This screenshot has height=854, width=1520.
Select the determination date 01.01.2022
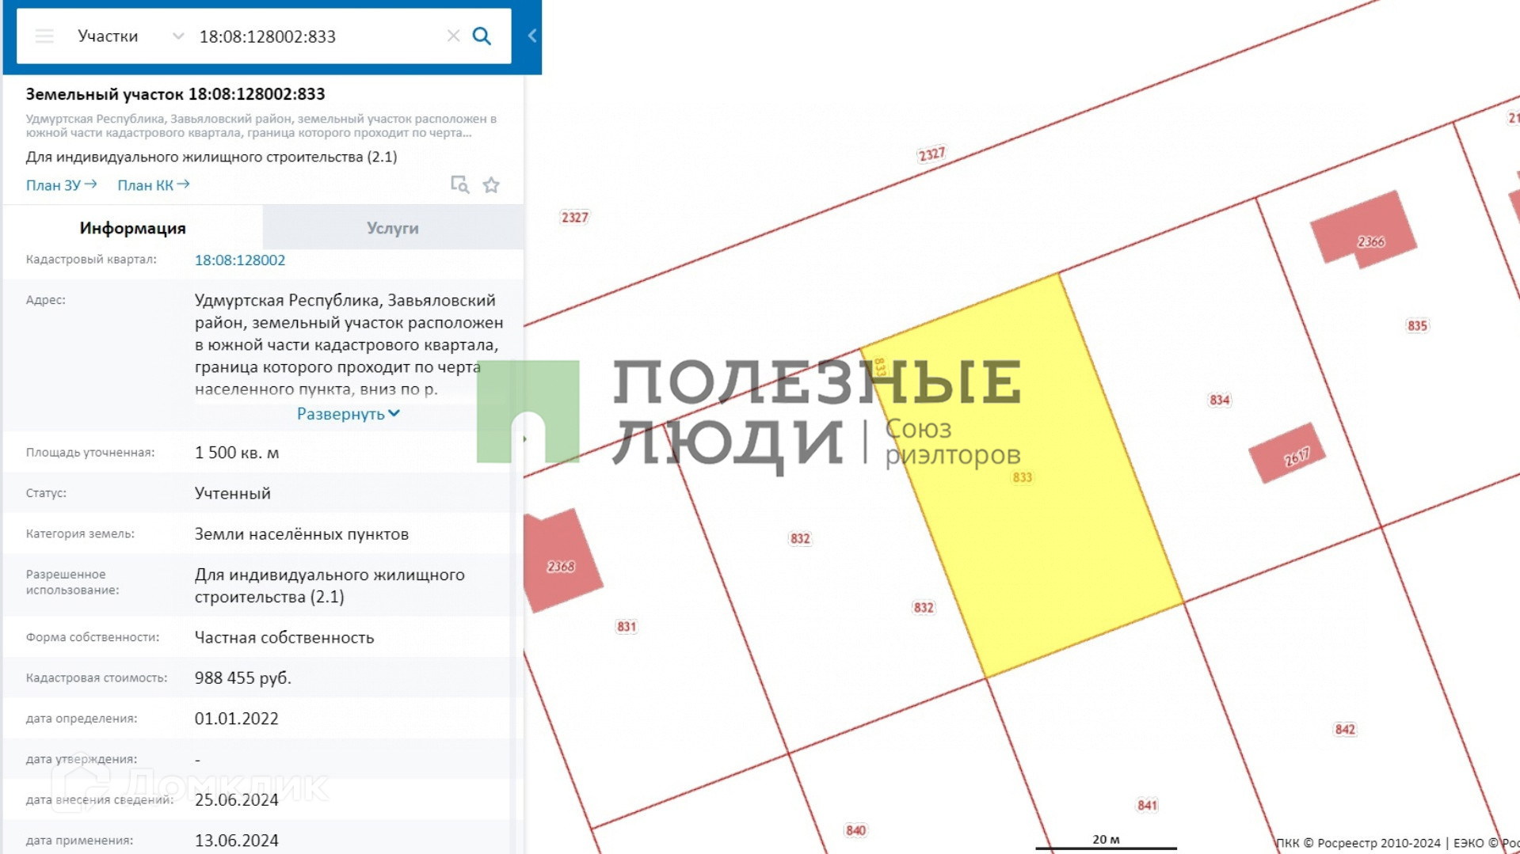coord(237,719)
